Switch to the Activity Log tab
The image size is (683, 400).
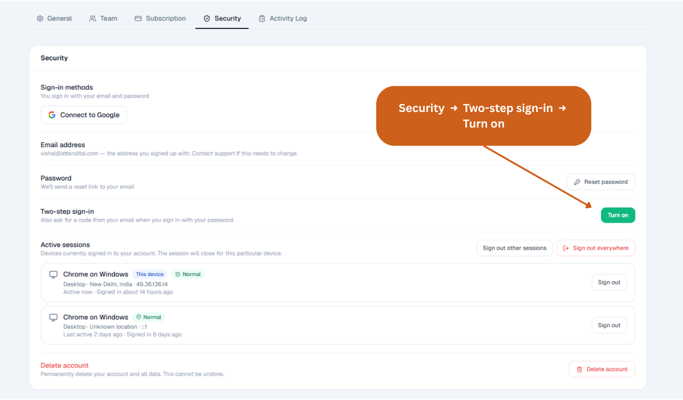tap(282, 18)
